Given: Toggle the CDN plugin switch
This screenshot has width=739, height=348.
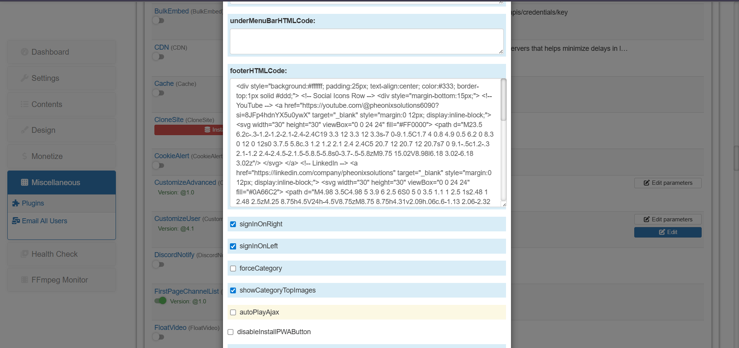Looking at the screenshot, I should click(x=158, y=57).
